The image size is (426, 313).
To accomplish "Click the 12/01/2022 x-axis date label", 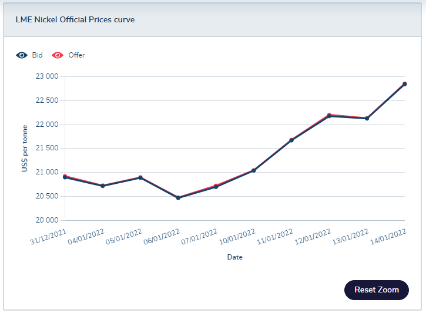I will (313, 237).
